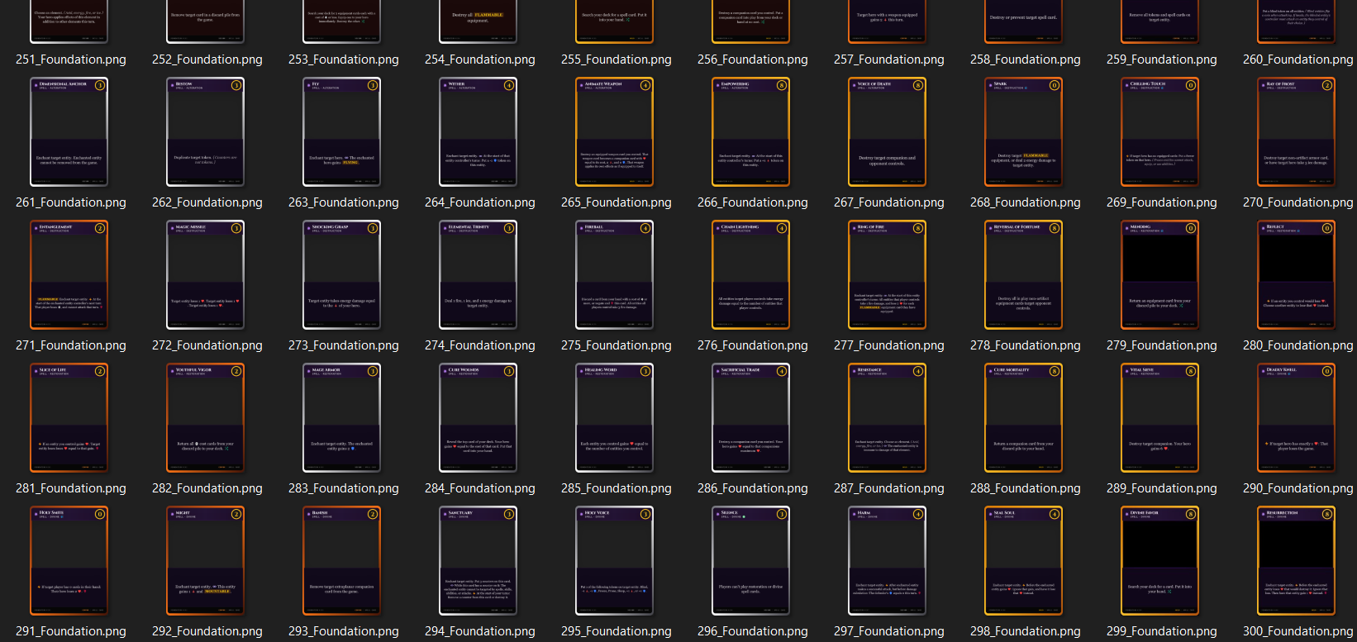
Task: Click the 297_Foundation.png file name
Action: tap(889, 631)
